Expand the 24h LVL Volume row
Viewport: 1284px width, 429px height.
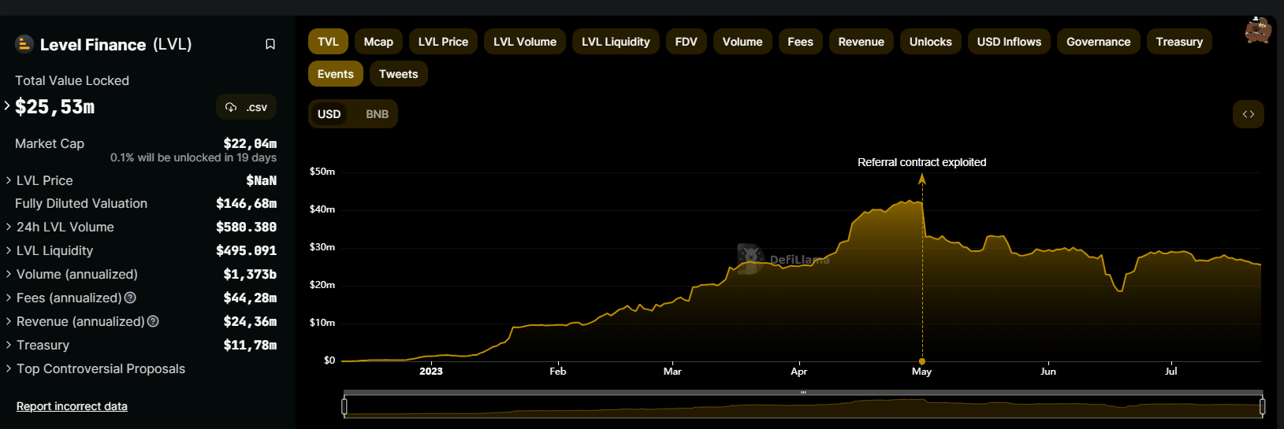[x=9, y=227]
